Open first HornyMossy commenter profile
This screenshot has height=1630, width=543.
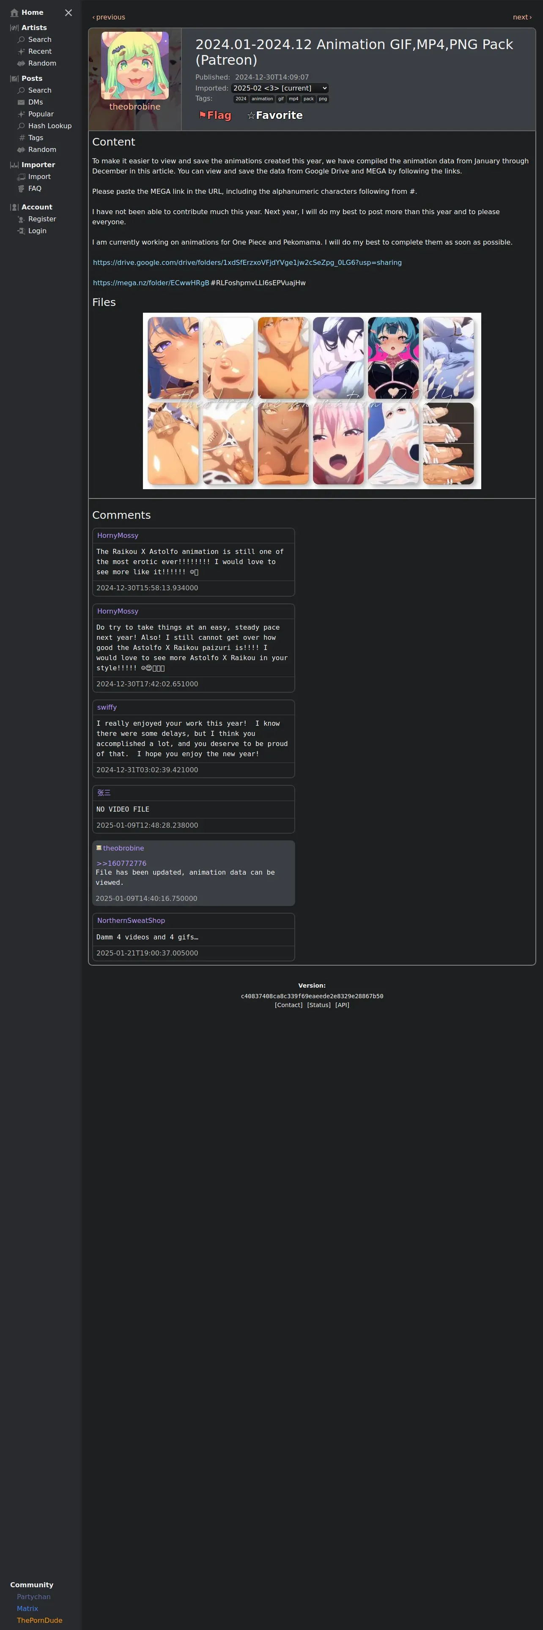(x=118, y=535)
